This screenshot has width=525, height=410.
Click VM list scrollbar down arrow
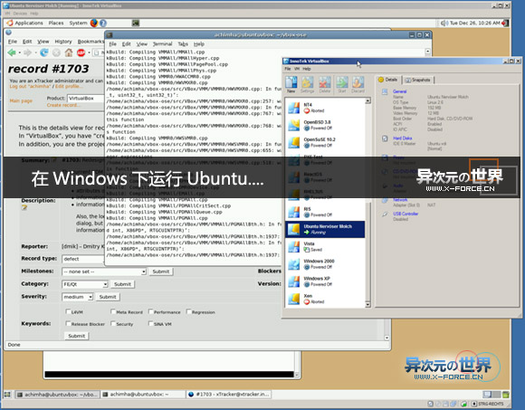pos(367,304)
